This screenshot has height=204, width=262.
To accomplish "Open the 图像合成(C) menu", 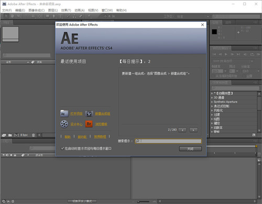I will [37, 10].
